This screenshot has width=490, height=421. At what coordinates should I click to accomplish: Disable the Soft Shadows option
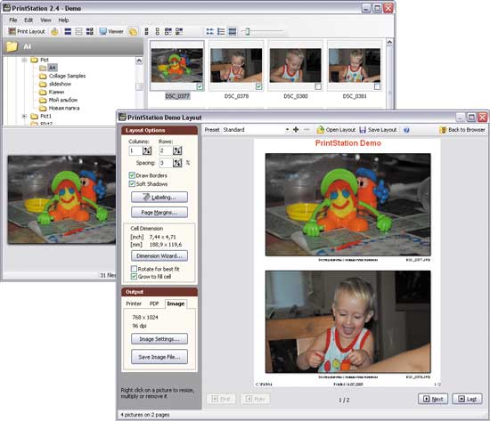[x=132, y=183]
